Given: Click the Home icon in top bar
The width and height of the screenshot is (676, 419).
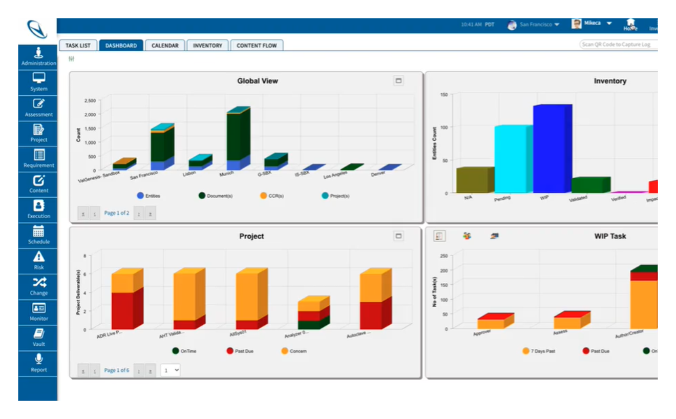Looking at the screenshot, I should coord(630,24).
